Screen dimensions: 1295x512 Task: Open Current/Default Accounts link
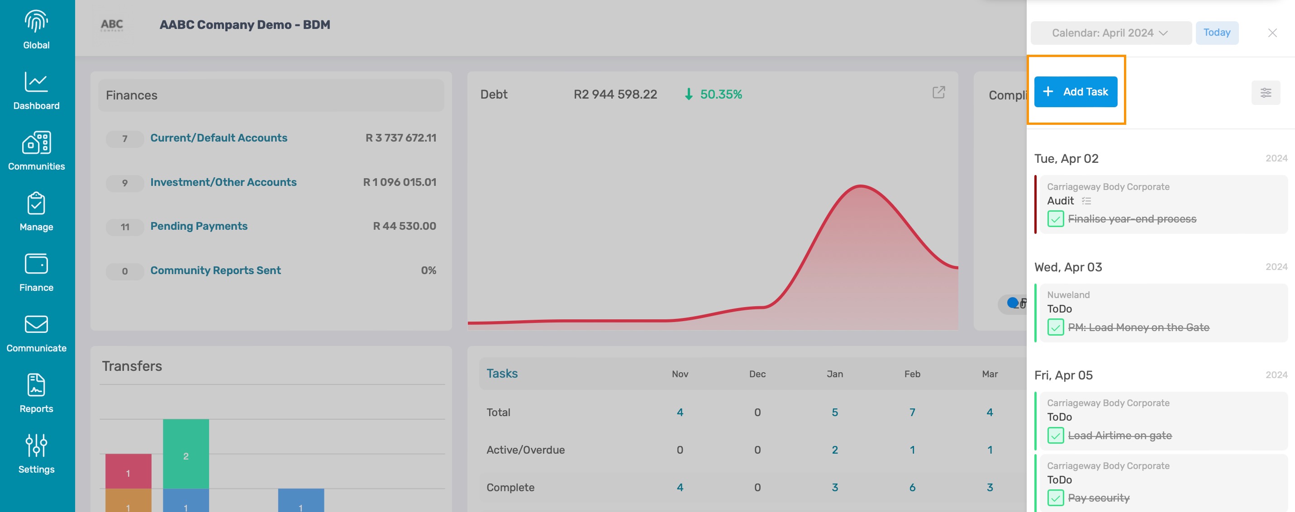pos(219,137)
